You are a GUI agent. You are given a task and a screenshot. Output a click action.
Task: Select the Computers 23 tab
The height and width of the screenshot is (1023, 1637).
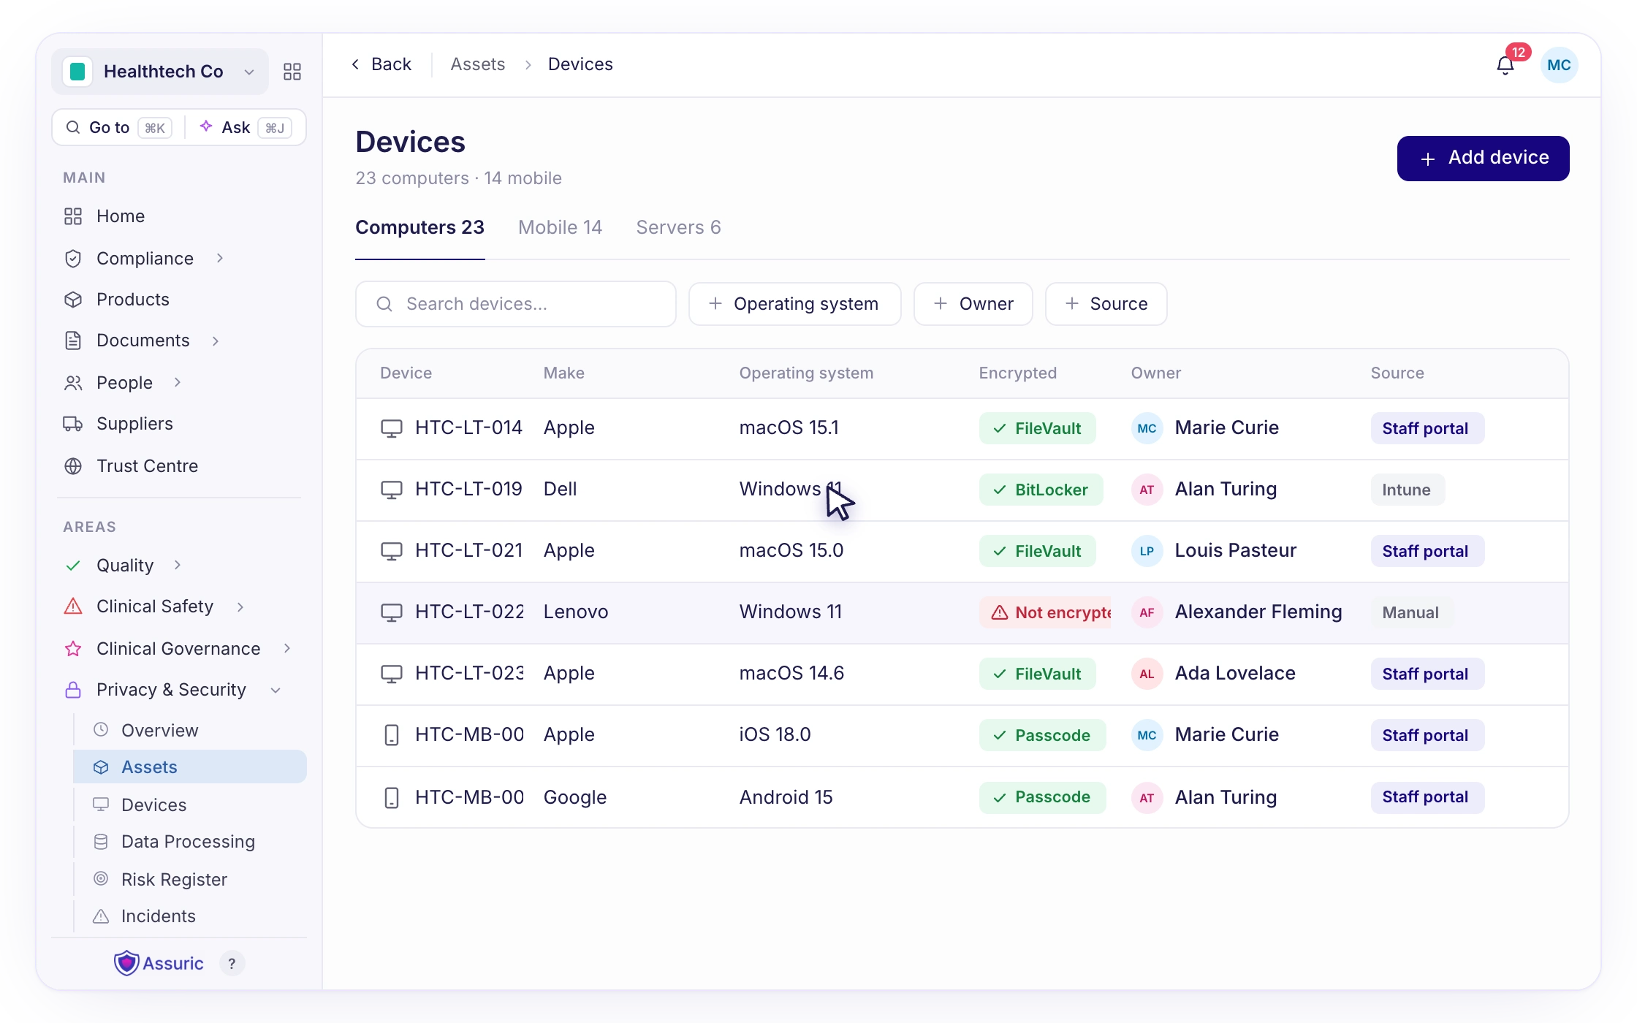coord(419,227)
